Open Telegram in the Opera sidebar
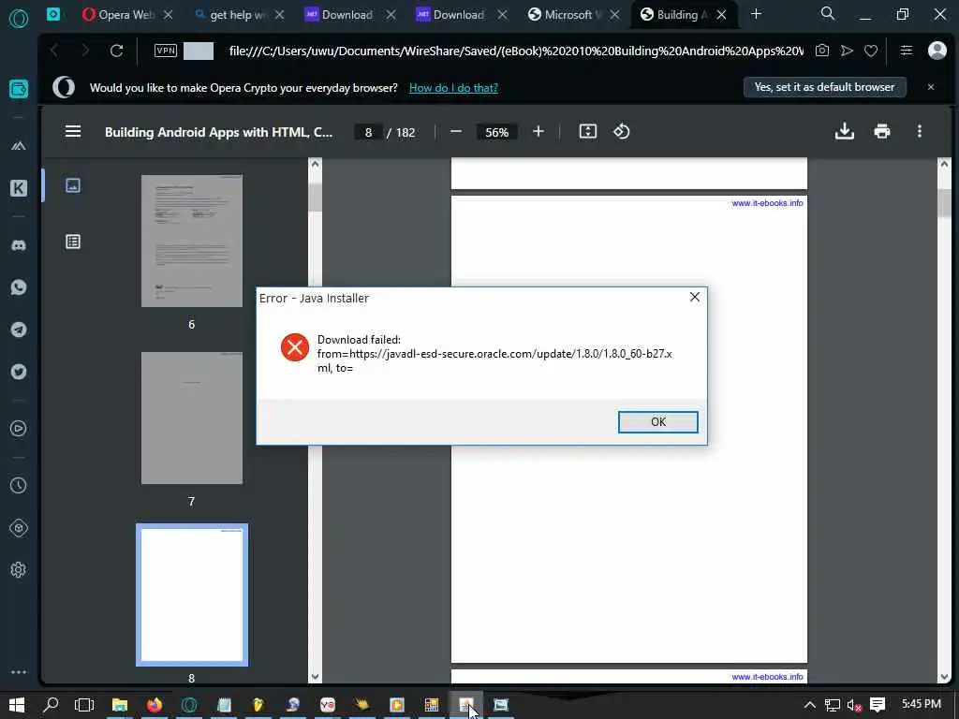 pos(19,330)
